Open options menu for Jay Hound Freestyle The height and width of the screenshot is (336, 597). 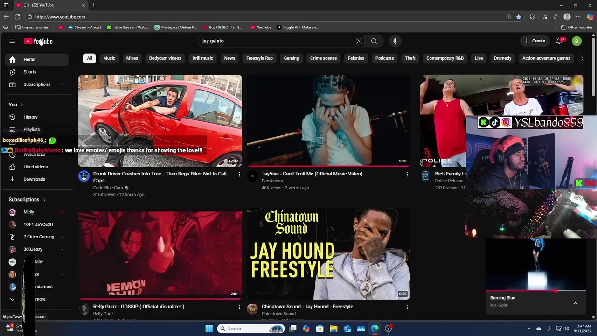pos(407,307)
